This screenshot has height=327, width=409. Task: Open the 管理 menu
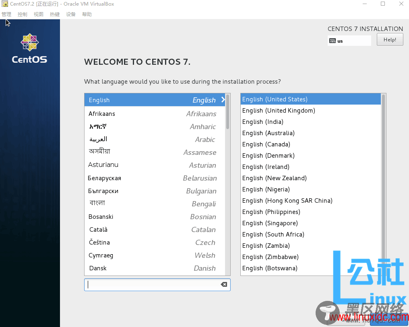pyautogui.click(x=6, y=14)
